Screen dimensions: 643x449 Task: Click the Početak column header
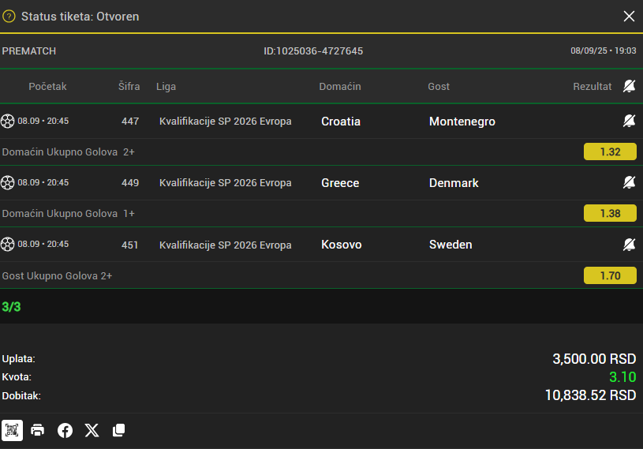point(47,87)
